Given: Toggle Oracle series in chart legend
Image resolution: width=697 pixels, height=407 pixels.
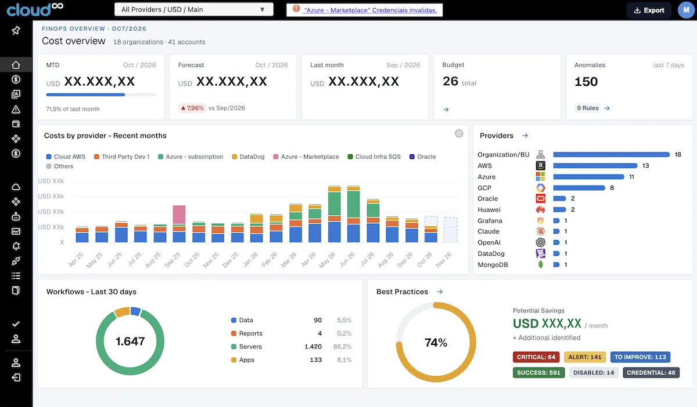Looking at the screenshot, I should tap(422, 157).
